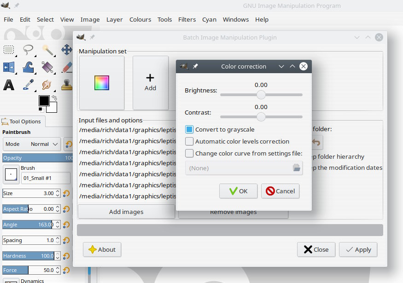Click the white background colour swatch

53,108
